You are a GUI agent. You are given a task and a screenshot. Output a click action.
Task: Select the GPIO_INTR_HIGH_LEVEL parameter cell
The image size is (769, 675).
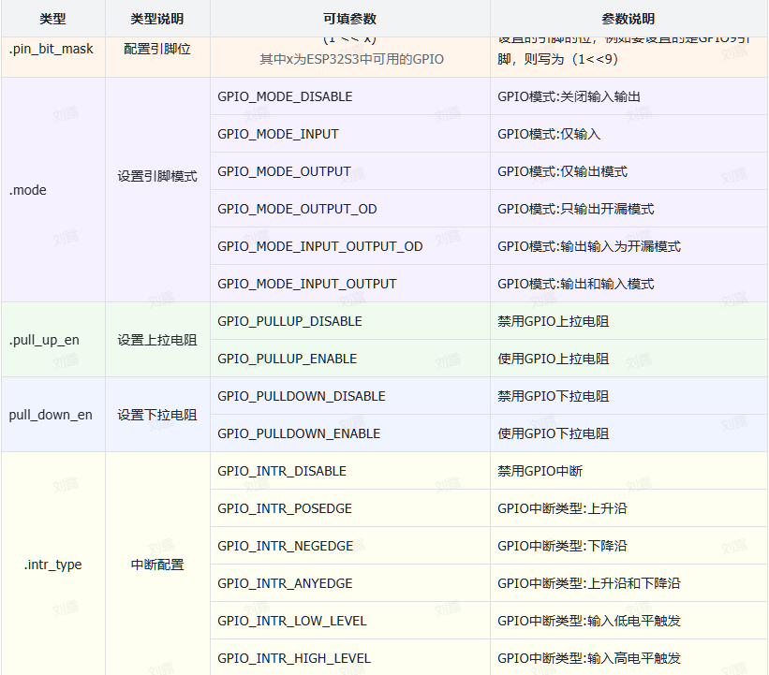click(294, 658)
